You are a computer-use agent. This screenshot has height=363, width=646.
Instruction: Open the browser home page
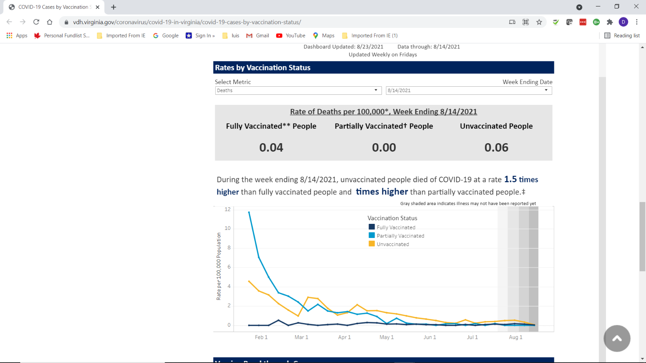[x=49, y=22]
